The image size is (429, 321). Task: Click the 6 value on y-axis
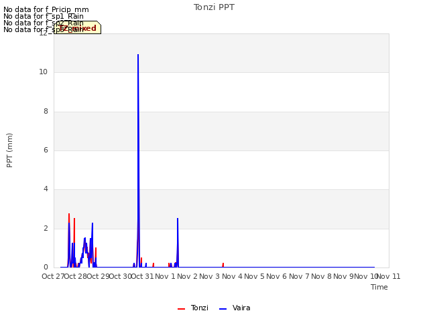tap(46, 150)
